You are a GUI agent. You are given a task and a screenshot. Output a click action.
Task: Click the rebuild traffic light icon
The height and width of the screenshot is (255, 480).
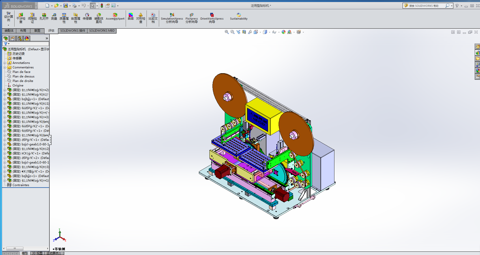[102, 6]
